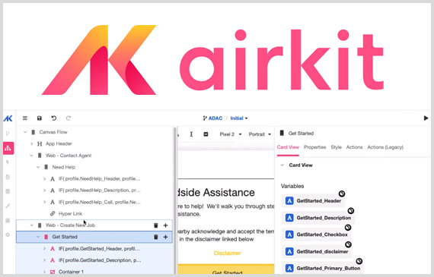The width and height of the screenshot is (434, 277).
Task: Open the Actions (Legacy) tab
Action: coord(385,147)
